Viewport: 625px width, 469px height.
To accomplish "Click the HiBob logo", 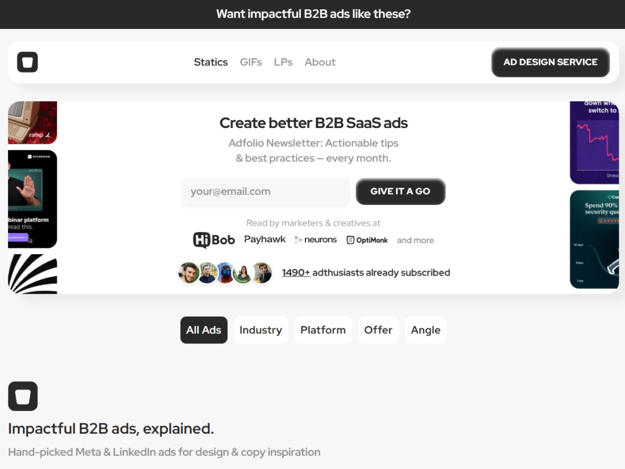I will 214,239.
